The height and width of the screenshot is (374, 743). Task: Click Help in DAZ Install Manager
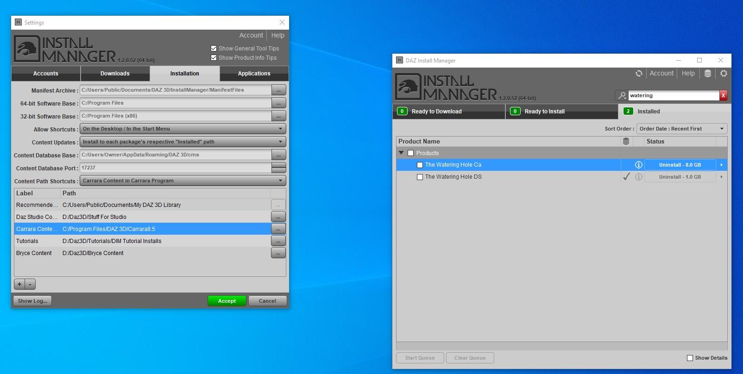tap(688, 73)
